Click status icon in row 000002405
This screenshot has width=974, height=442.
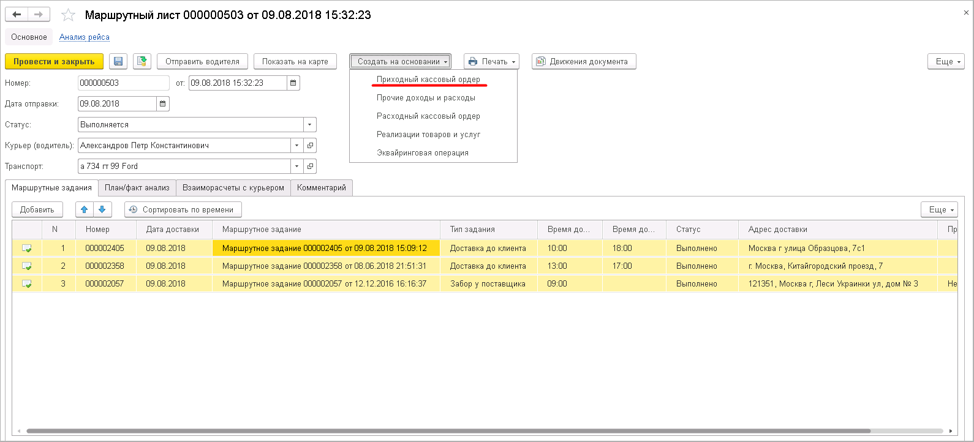pyautogui.click(x=27, y=248)
